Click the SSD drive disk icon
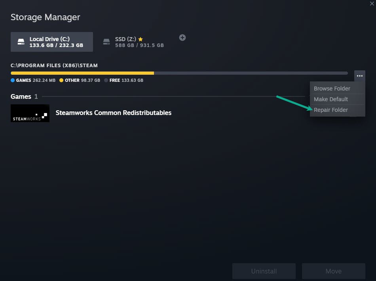The height and width of the screenshot is (281, 376). click(x=106, y=42)
